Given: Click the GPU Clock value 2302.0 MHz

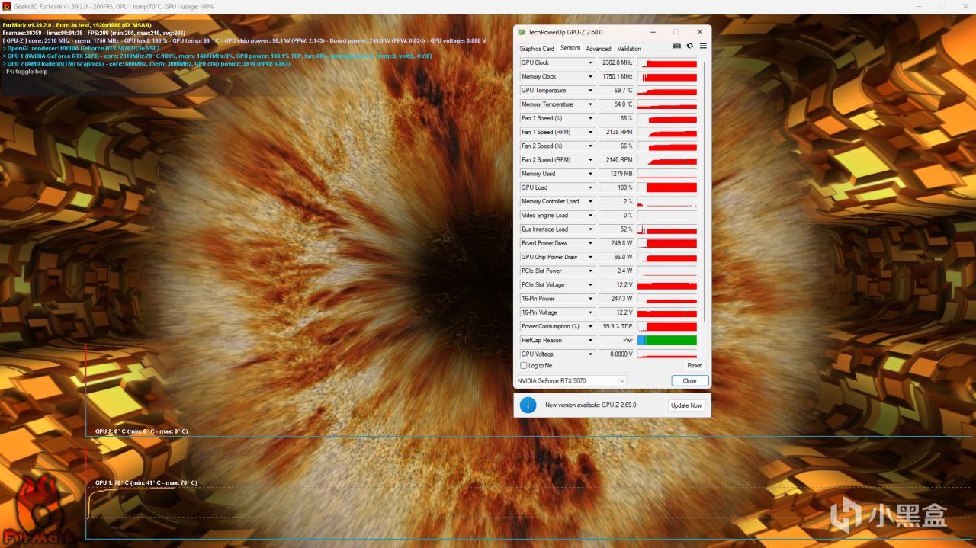Looking at the screenshot, I should 616,62.
